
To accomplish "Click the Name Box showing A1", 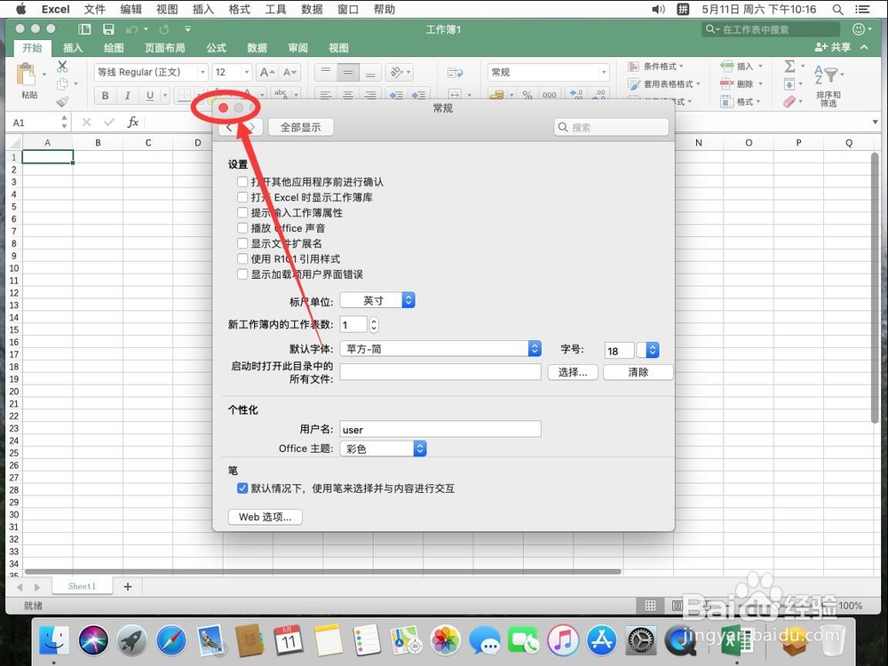I will point(36,123).
